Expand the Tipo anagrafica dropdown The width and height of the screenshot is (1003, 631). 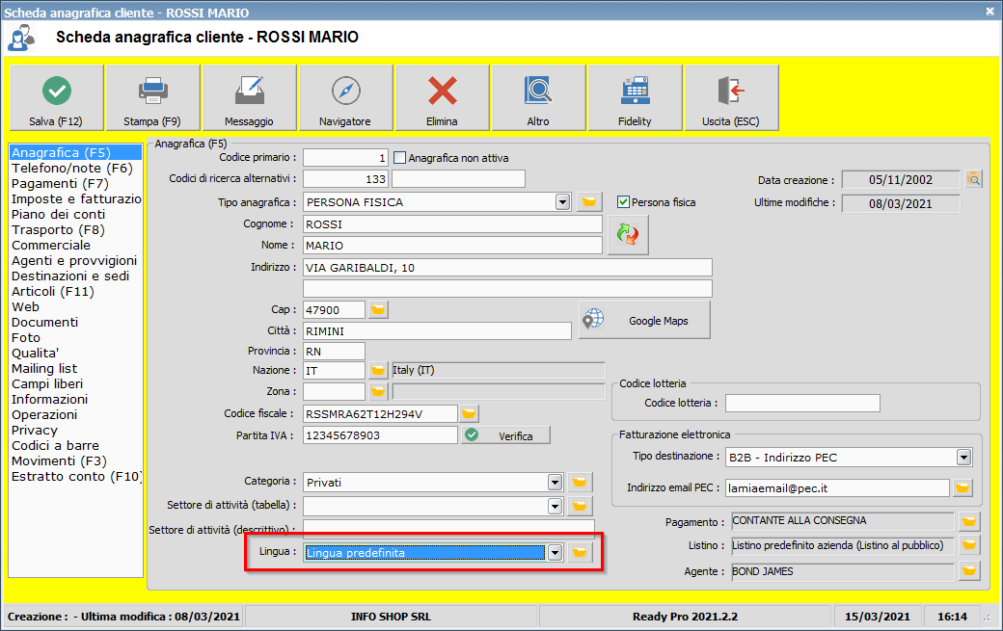coord(563,202)
